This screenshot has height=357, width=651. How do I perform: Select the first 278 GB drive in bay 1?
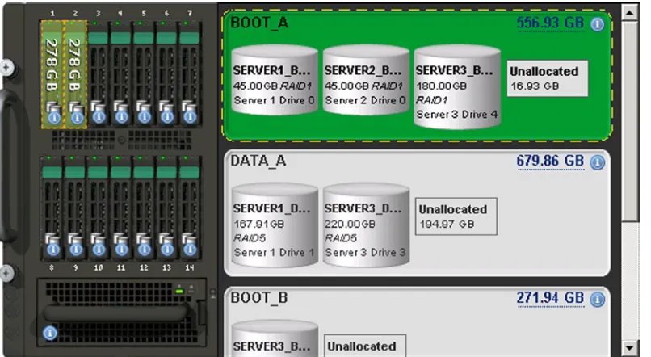52,74
